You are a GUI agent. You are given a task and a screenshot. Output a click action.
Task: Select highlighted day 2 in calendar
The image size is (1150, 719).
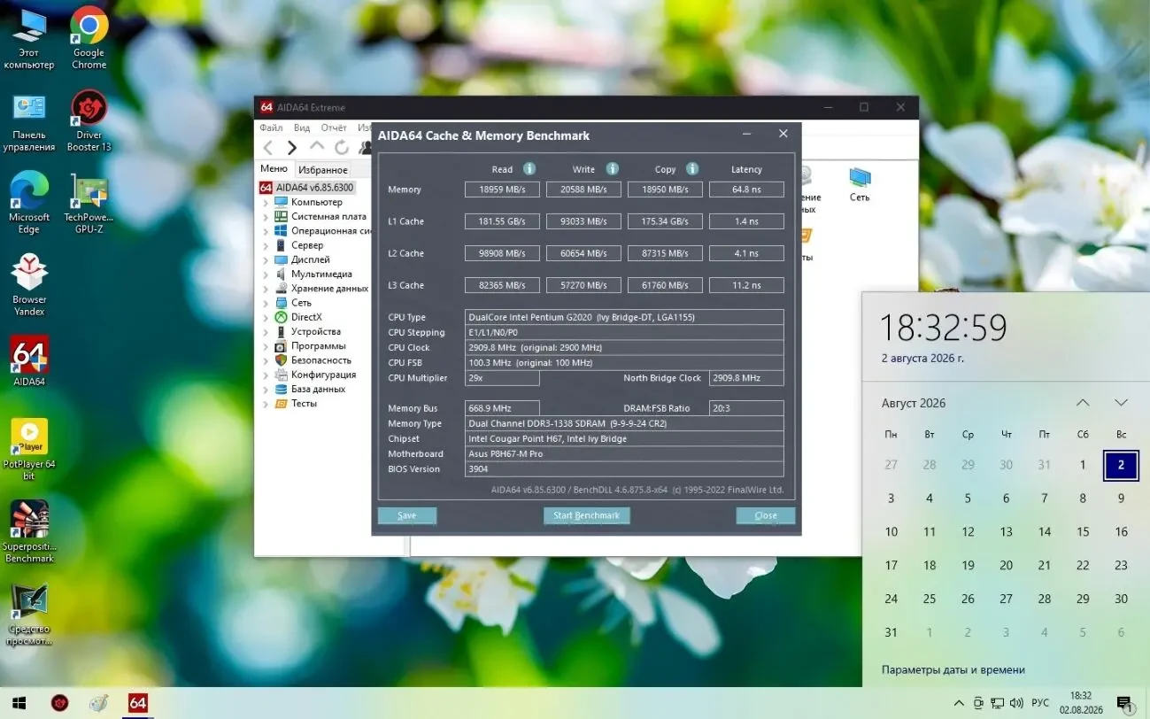point(1121,465)
